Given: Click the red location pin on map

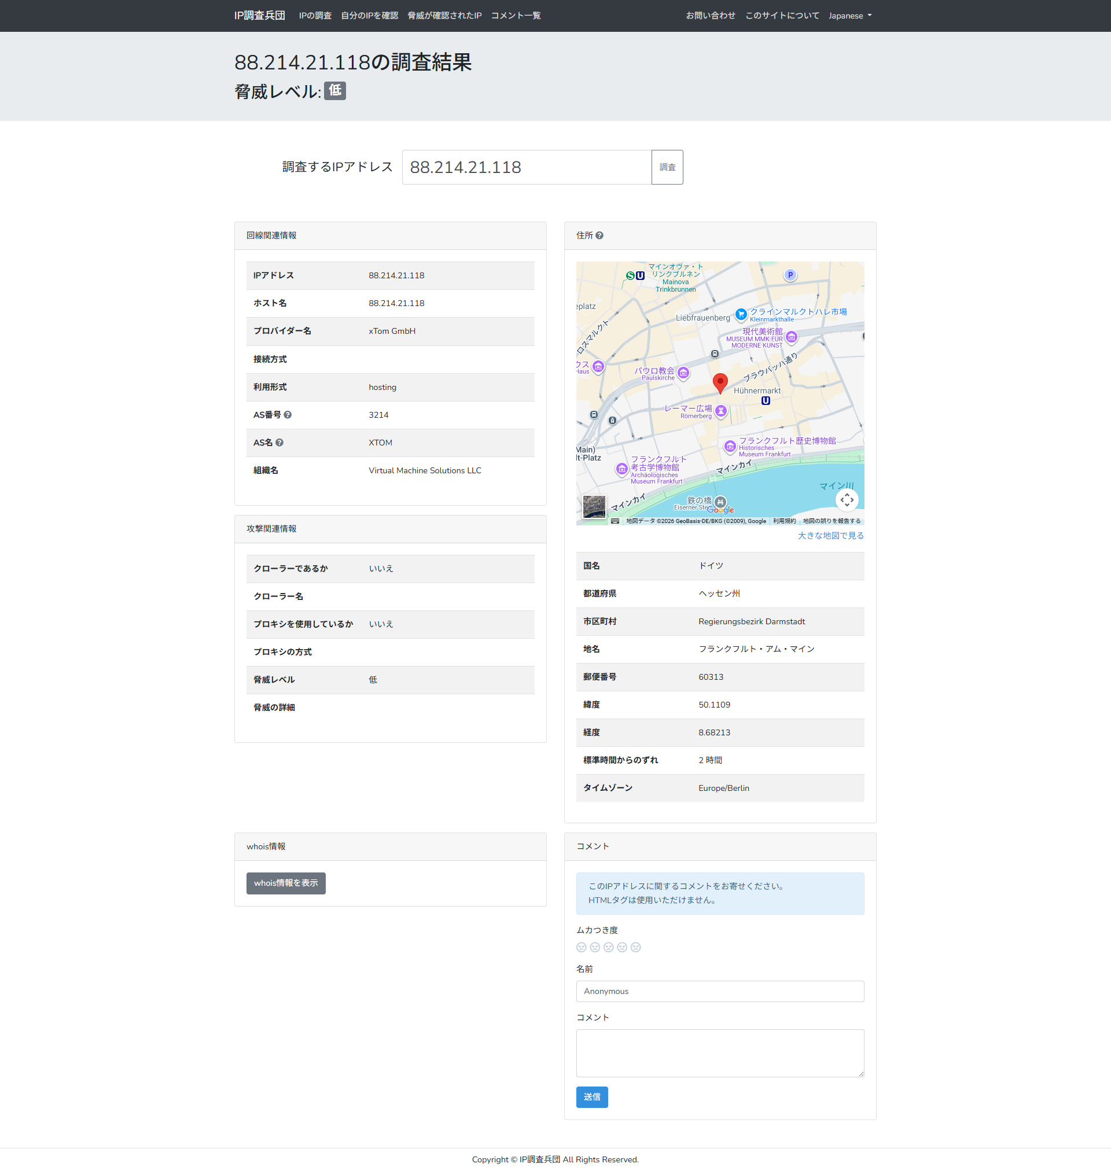Looking at the screenshot, I should click(720, 382).
